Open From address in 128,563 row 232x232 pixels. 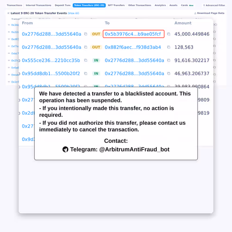tap(52, 47)
